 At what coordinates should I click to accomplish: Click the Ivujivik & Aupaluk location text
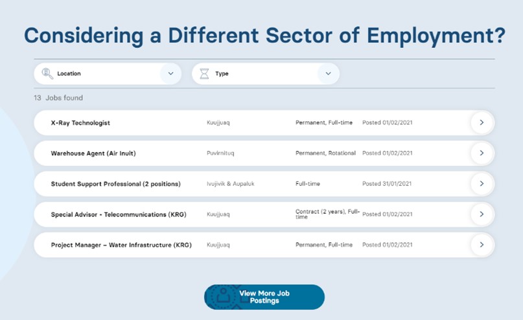click(x=231, y=184)
